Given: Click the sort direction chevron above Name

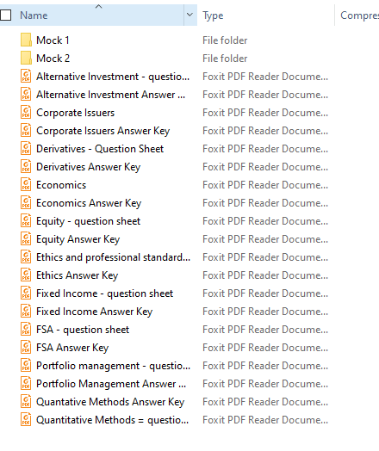Looking at the screenshot, I should [99, 6].
